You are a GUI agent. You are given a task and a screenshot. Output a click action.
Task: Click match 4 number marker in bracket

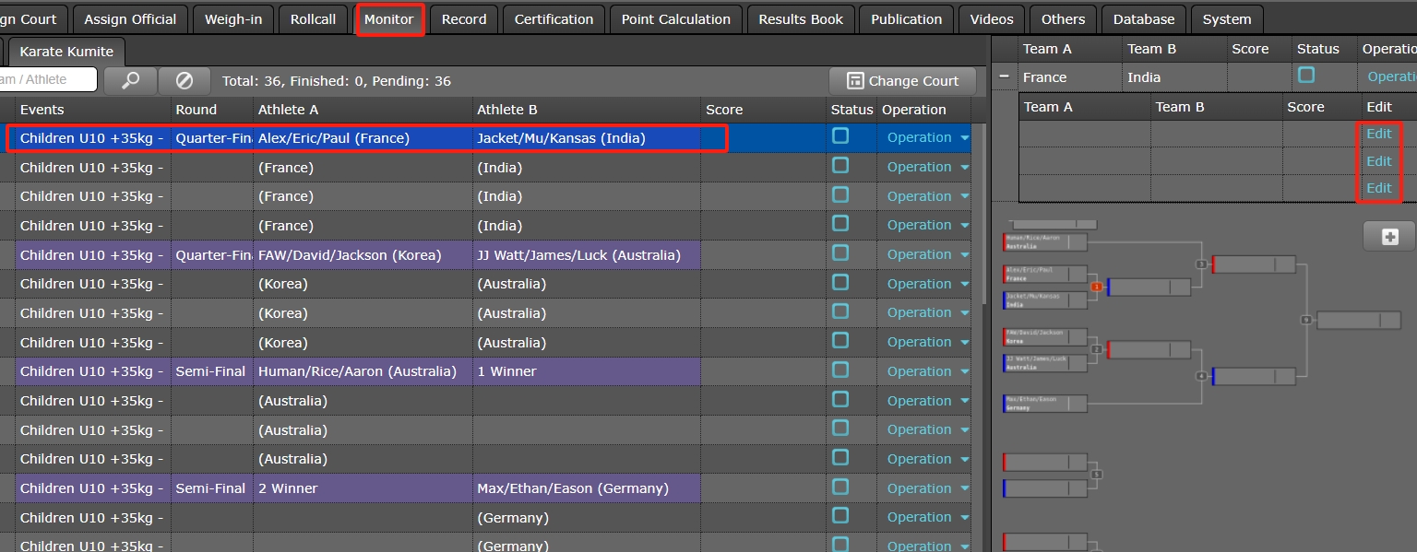click(x=1201, y=376)
